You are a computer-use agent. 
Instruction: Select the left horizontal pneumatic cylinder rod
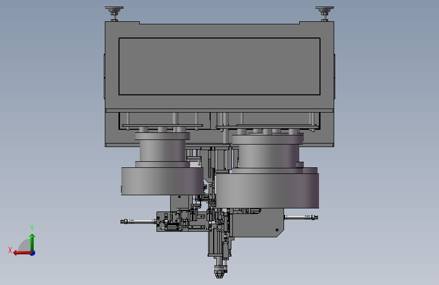point(138,222)
